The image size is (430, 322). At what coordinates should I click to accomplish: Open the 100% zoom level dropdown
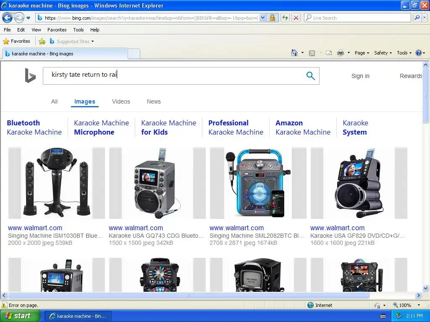coord(419,305)
